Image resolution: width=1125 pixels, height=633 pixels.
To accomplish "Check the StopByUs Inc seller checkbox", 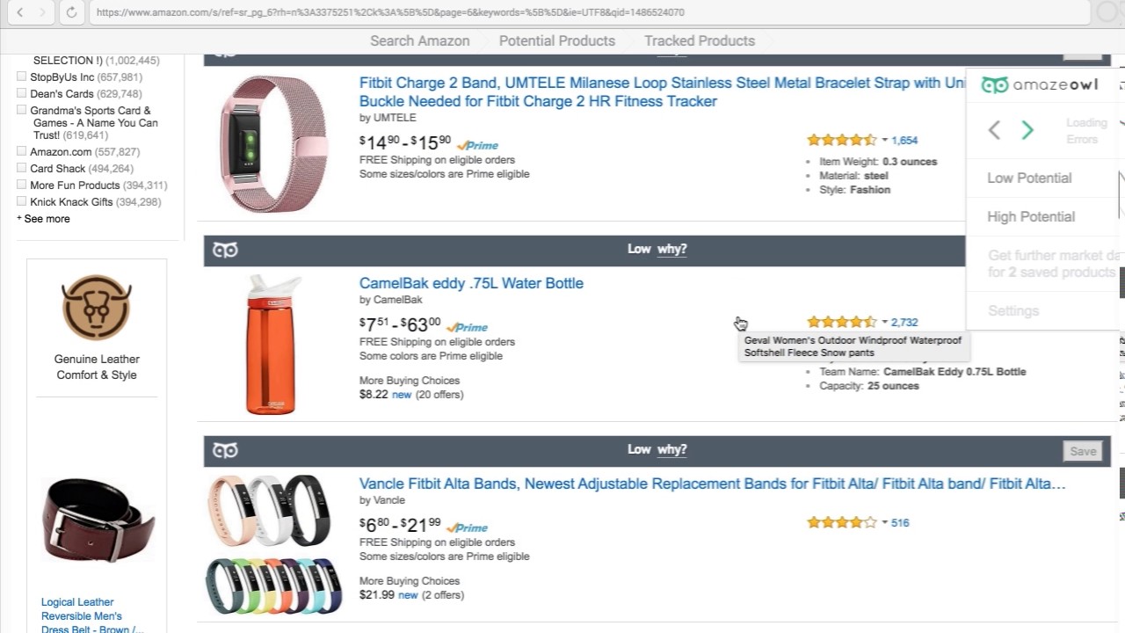I will click(22, 77).
